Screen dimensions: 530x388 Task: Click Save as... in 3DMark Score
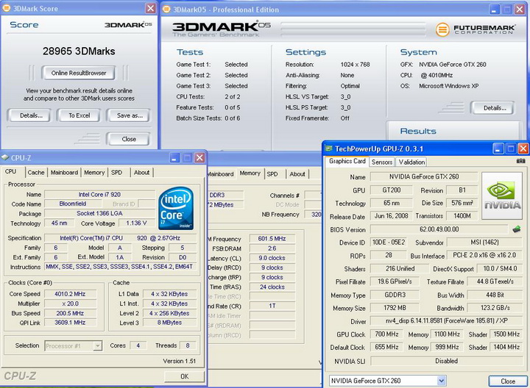[129, 115]
